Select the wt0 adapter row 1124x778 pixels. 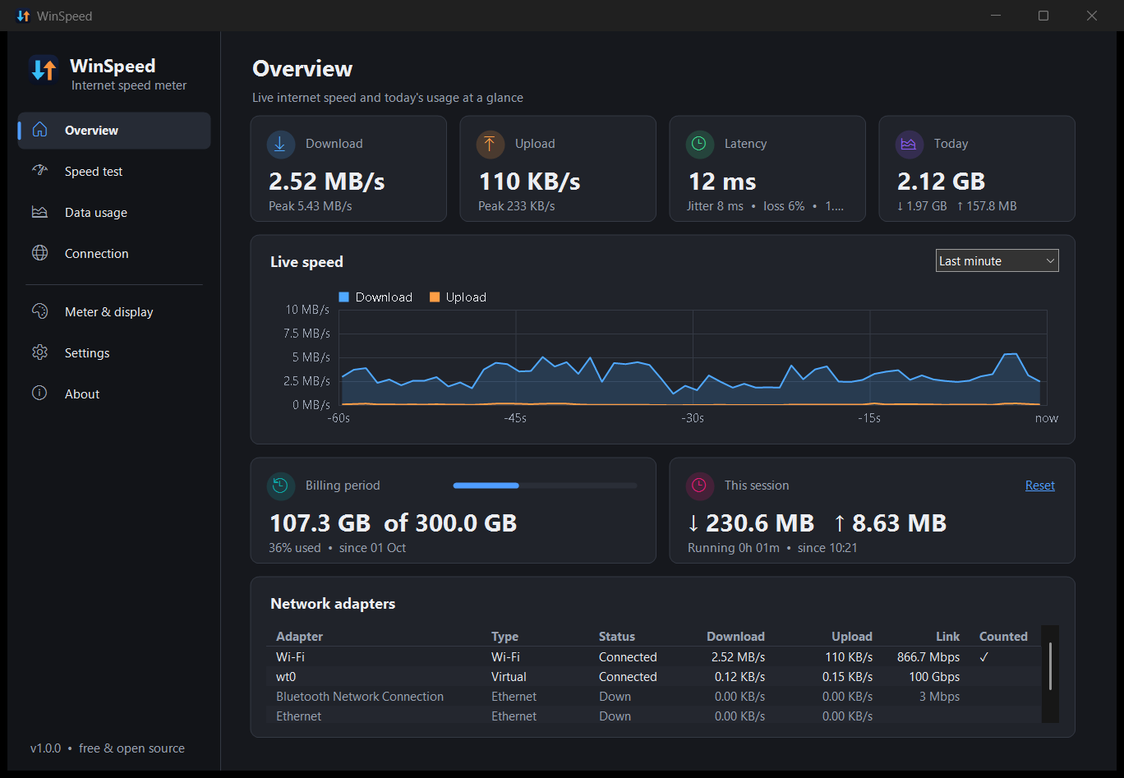click(x=655, y=677)
